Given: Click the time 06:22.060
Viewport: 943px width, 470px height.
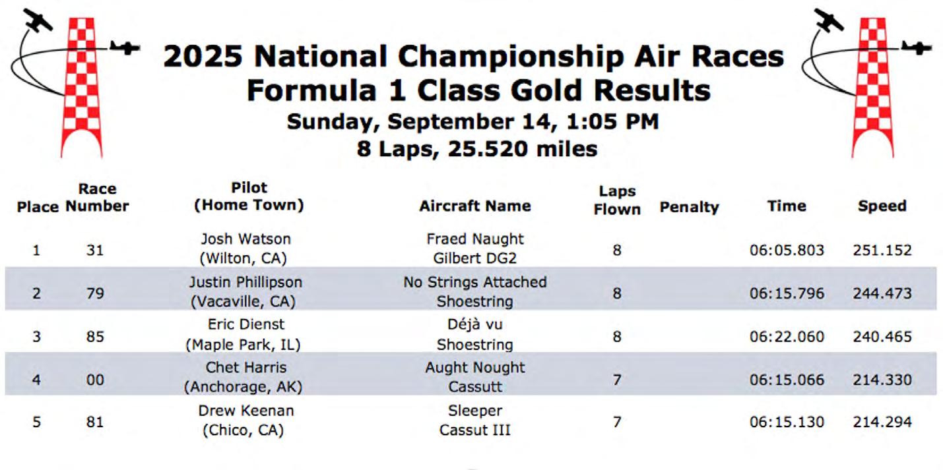Looking at the screenshot, I should click(787, 337).
